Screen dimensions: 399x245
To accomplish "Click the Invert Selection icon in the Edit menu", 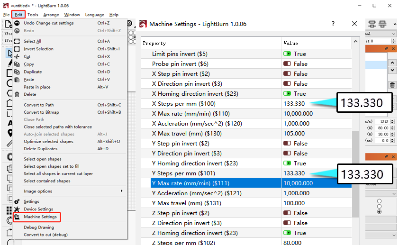I will pos(17,49).
